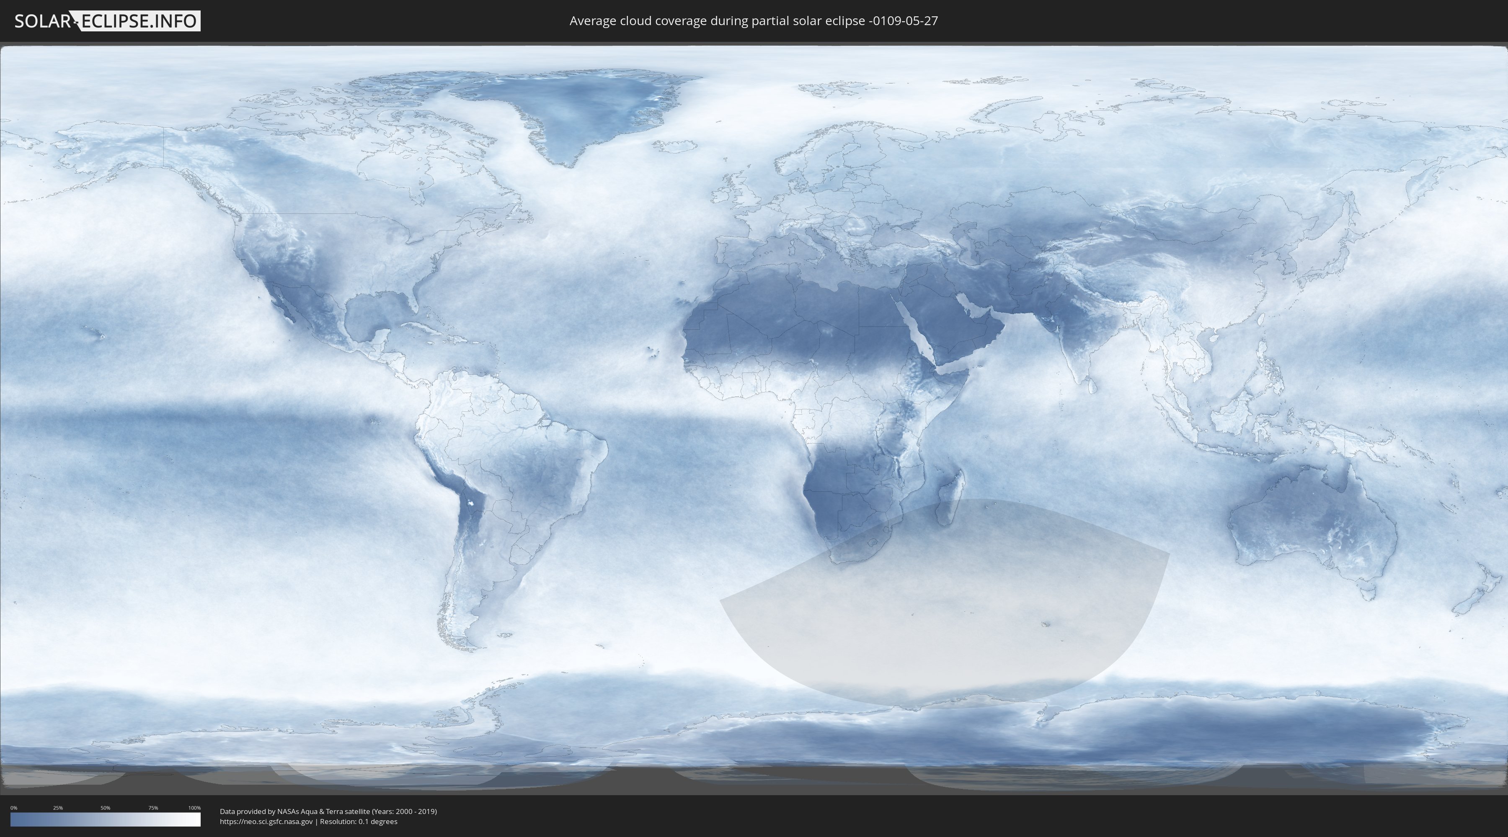
Task: Click the SOLAR-ECLIPSE.INFO logo
Action: click(x=107, y=21)
